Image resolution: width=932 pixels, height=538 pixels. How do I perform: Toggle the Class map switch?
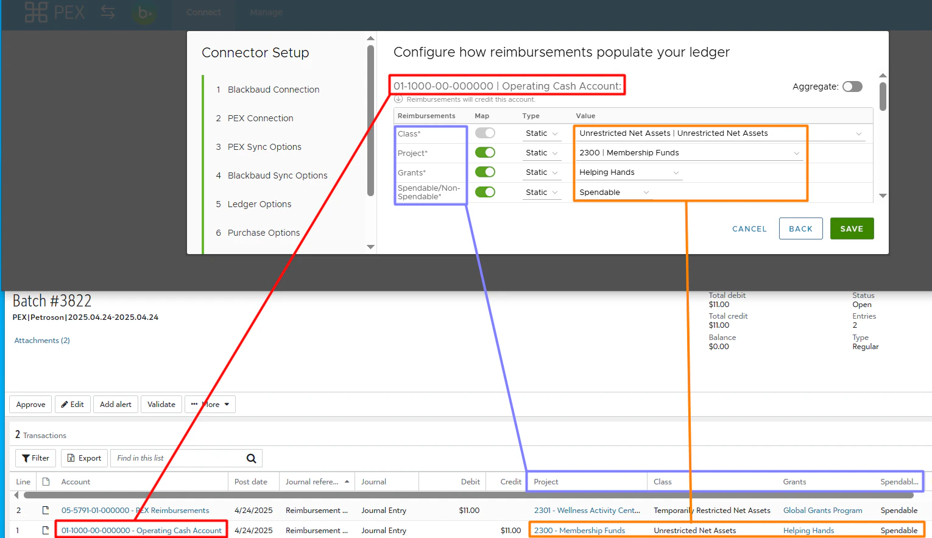[x=485, y=133]
